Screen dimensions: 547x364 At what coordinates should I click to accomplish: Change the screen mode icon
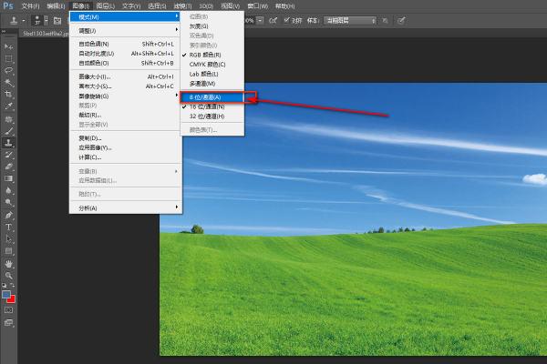pyautogui.click(x=8, y=323)
